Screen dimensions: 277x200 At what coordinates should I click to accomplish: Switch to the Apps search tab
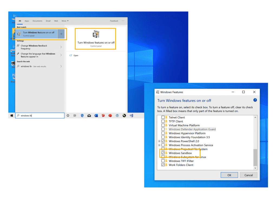[27, 21]
